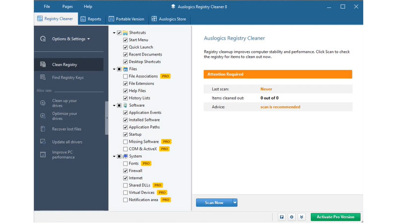Screen dimensions: 397x223
Task: Click the Options & Settings gear icon
Action: (x=43, y=39)
